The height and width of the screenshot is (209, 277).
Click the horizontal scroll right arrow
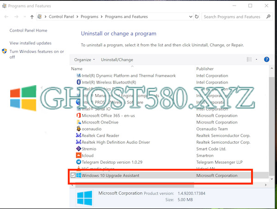pyautogui.click(x=266, y=185)
